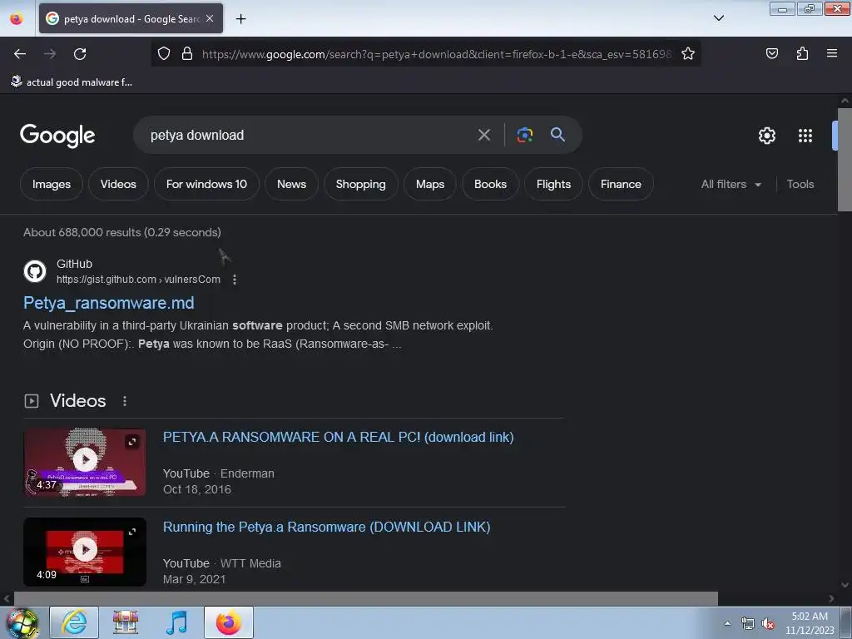Select the Images filter chip

[52, 184]
